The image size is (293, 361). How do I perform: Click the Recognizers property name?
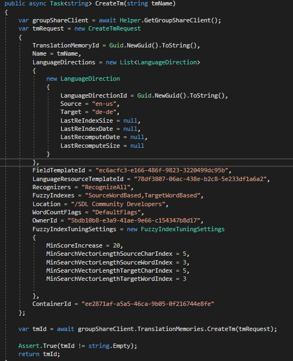[x=52, y=187]
